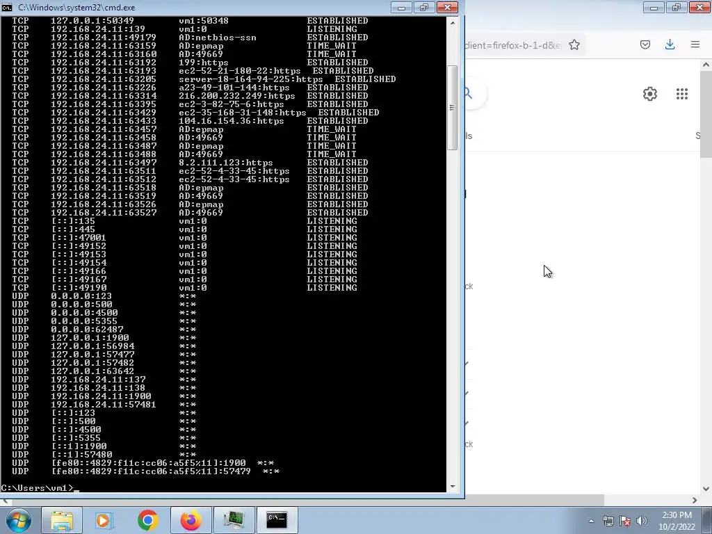Restore down the Firefox window

click(x=676, y=7)
